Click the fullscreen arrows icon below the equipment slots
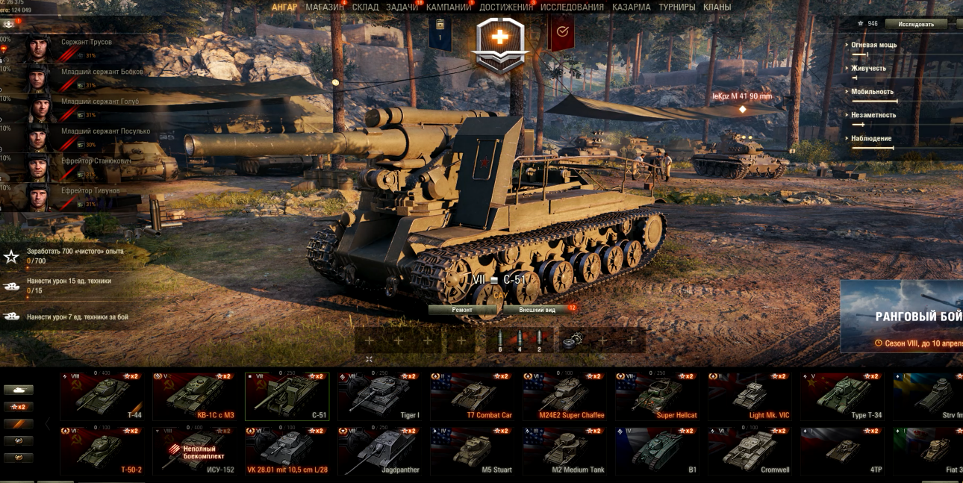The width and height of the screenshot is (963, 483). 369,359
